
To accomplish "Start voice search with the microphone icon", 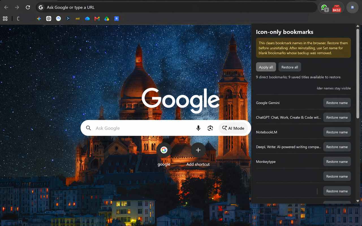I will pos(198,128).
